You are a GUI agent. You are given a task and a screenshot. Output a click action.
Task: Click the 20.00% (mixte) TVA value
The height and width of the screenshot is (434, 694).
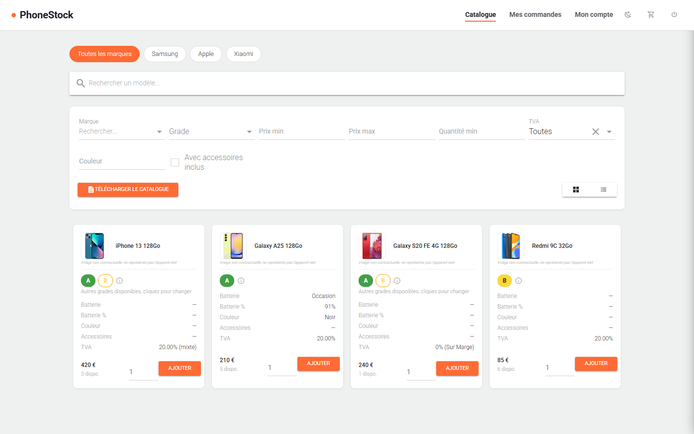[178, 347]
